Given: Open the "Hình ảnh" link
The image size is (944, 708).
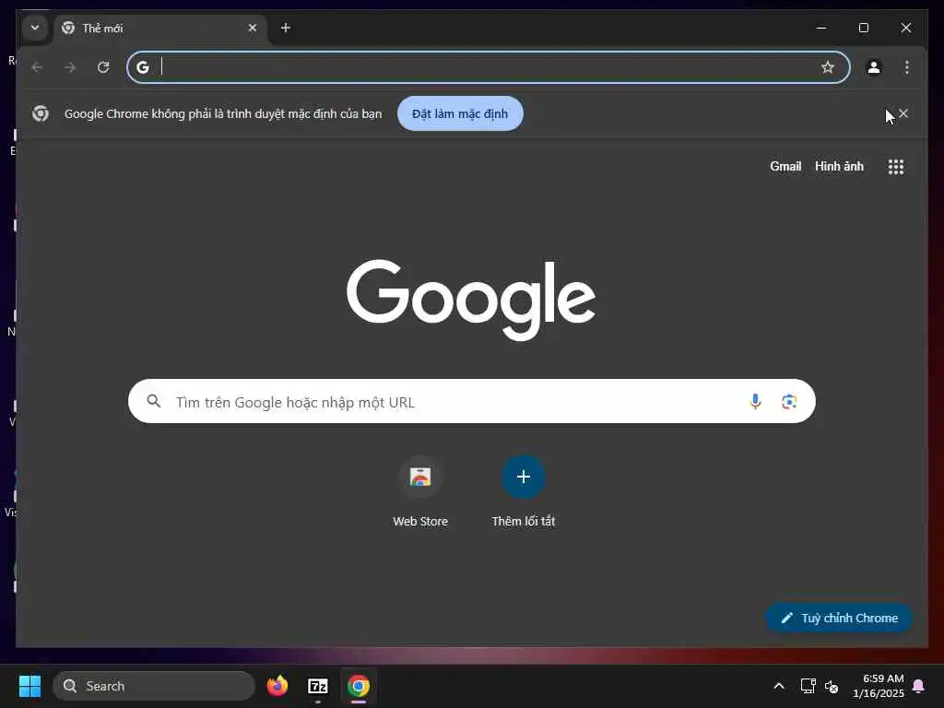Looking at the screenshot, I should [839, 167].
